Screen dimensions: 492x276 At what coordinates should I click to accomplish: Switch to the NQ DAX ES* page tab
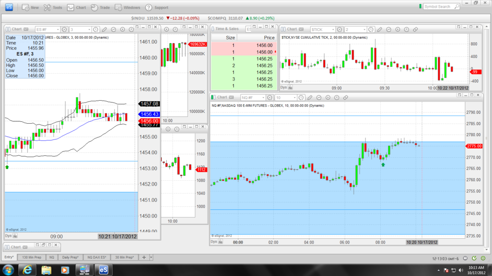[96, 257]
